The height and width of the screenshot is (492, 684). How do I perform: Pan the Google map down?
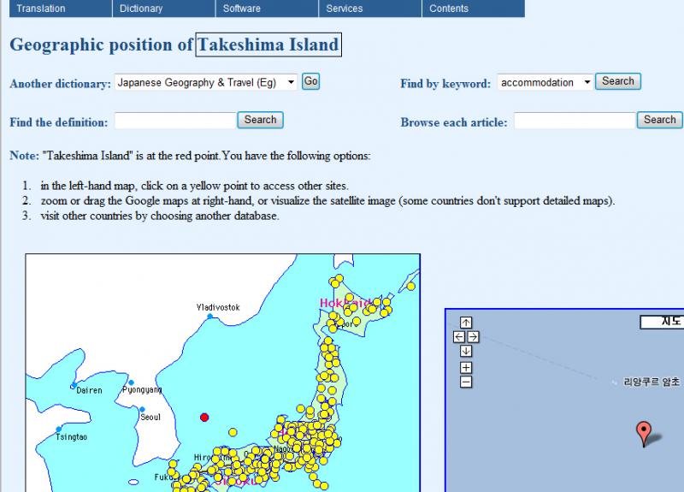tap(466, 352)
